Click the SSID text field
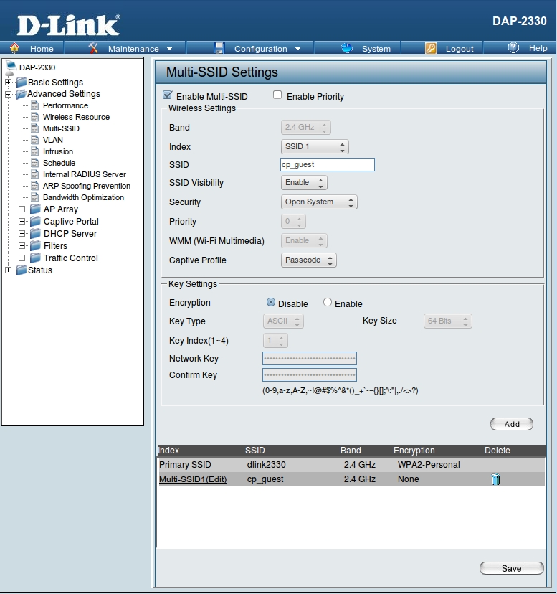This screenshot has width=557, height=594. coord(327,165)
